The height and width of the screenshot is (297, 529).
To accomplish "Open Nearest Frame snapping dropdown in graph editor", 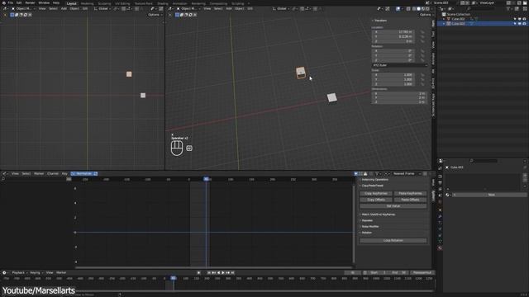I will 405,173.
